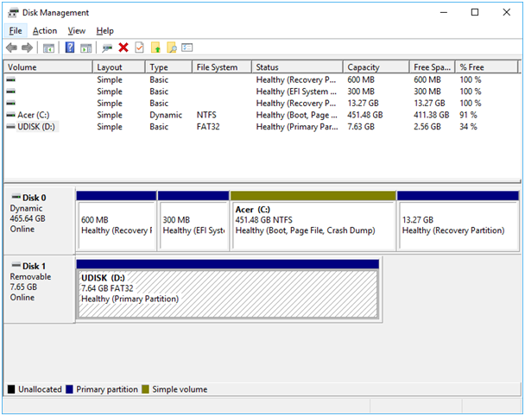Click the folder icon with green arrow
525x416 pixels.
pyautogui.click(x=155, y=47)
